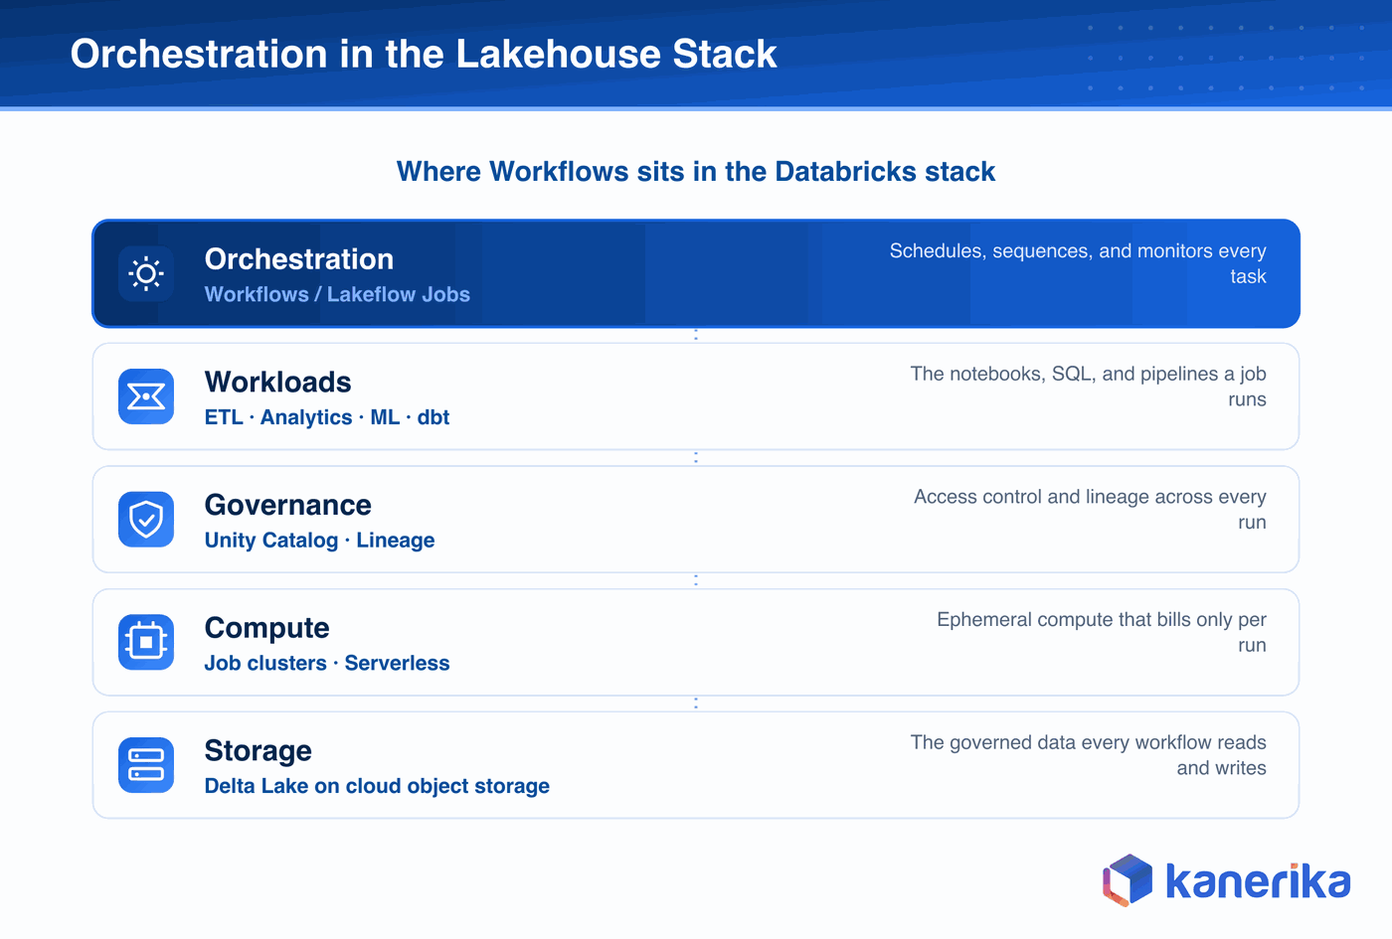The image size is (1392, 939).
Task: Click 'Schedules, sequences, and monitors every task' description
Action: tap(1078, 263)
